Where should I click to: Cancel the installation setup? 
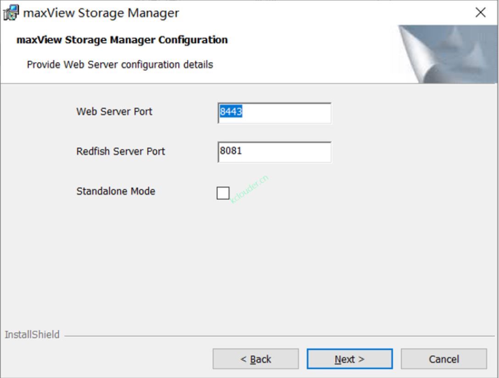444,359
